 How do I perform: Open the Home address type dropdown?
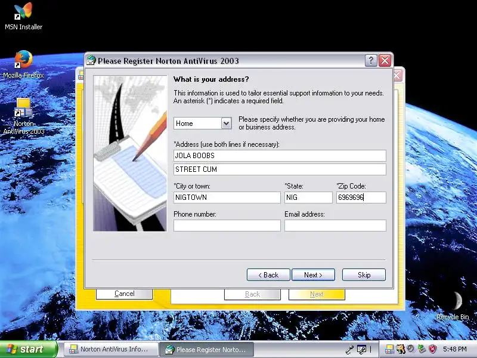point(226,124)
